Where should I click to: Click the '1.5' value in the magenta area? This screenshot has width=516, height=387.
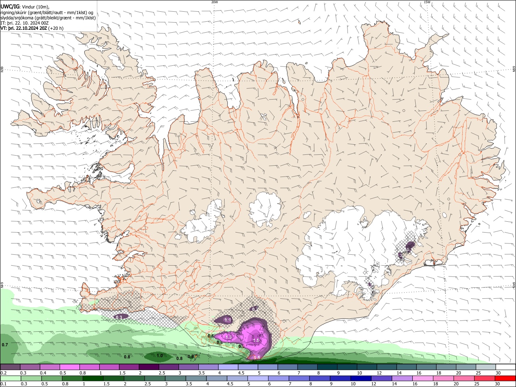point(256,341)
